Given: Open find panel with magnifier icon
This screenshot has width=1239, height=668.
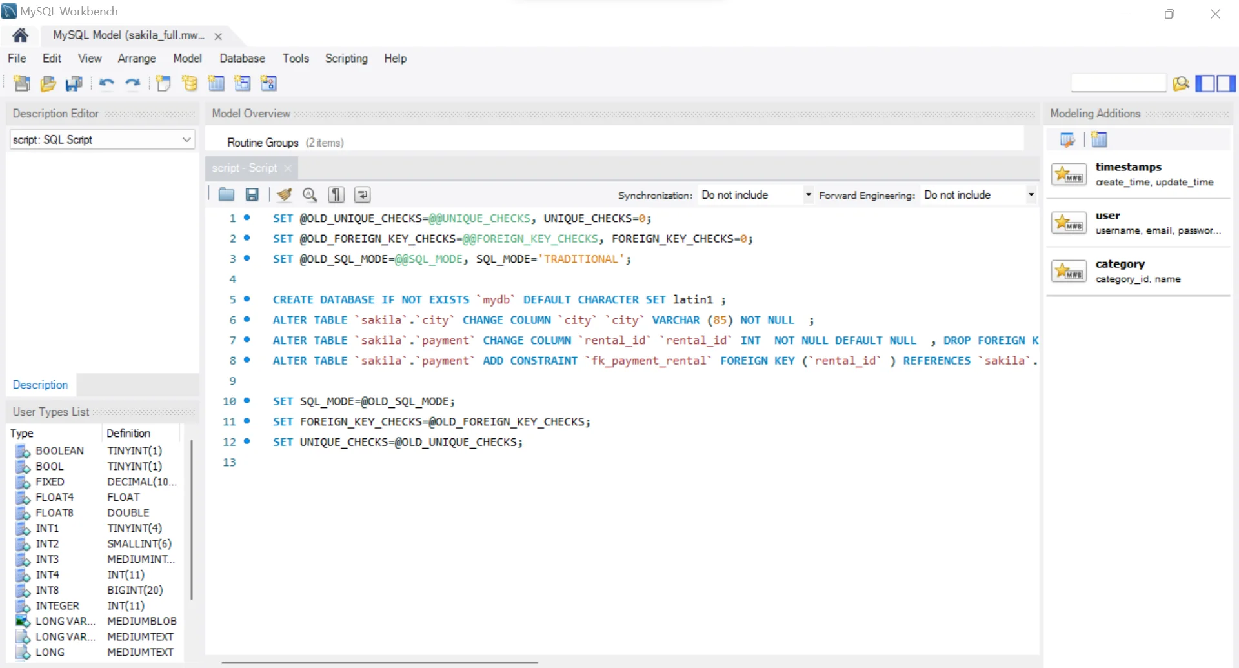Looking at the screenshot, I should click(x=310, y=195).
